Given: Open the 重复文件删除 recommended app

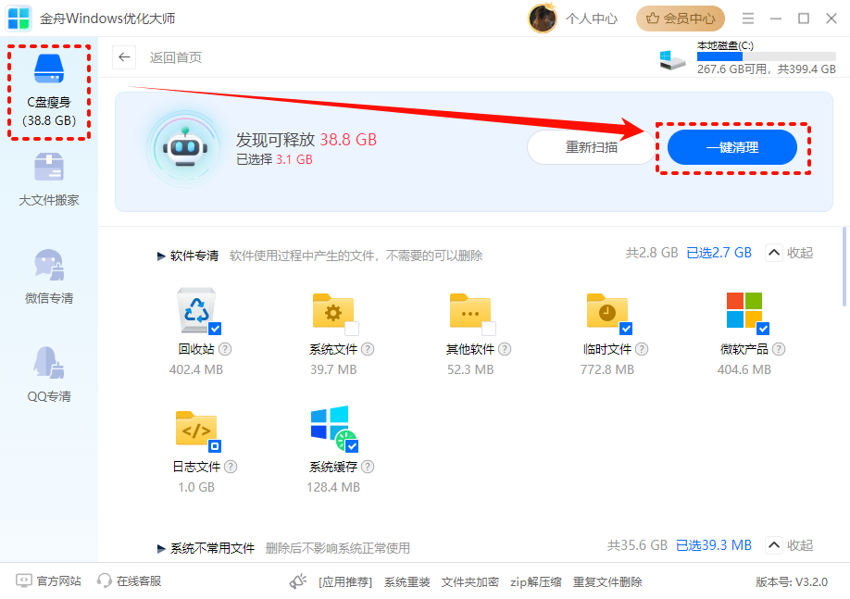Looking at the screenshot, I should [607, 582].
